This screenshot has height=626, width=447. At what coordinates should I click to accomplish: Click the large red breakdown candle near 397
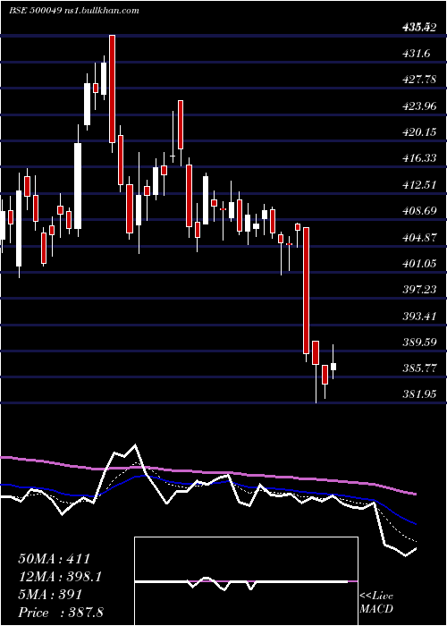(x=306, y=291)
